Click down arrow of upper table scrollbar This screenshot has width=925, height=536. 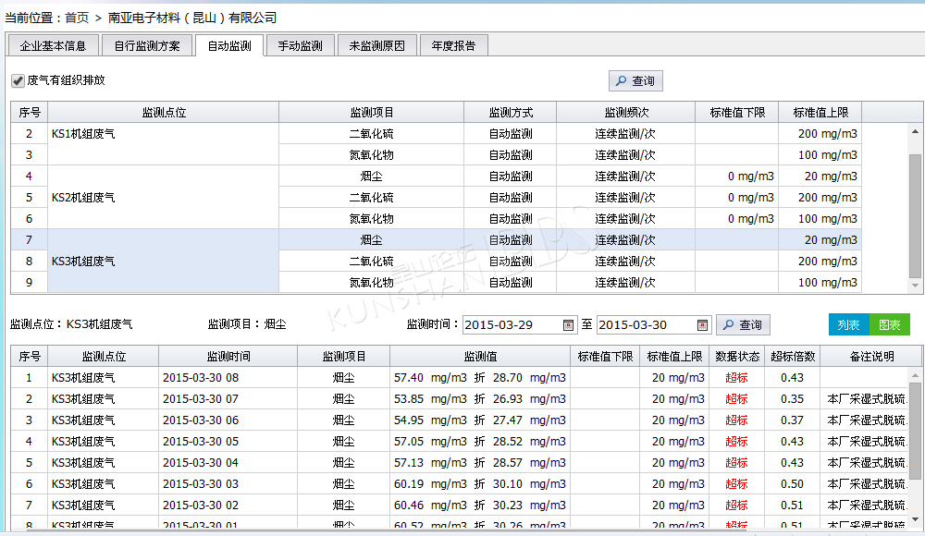point(915,286)
